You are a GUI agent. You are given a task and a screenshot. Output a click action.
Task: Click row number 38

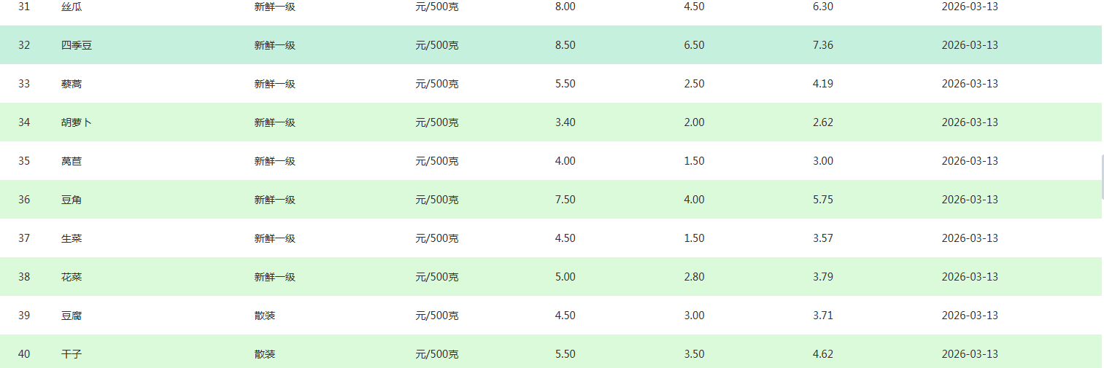[x=24, y=277]
